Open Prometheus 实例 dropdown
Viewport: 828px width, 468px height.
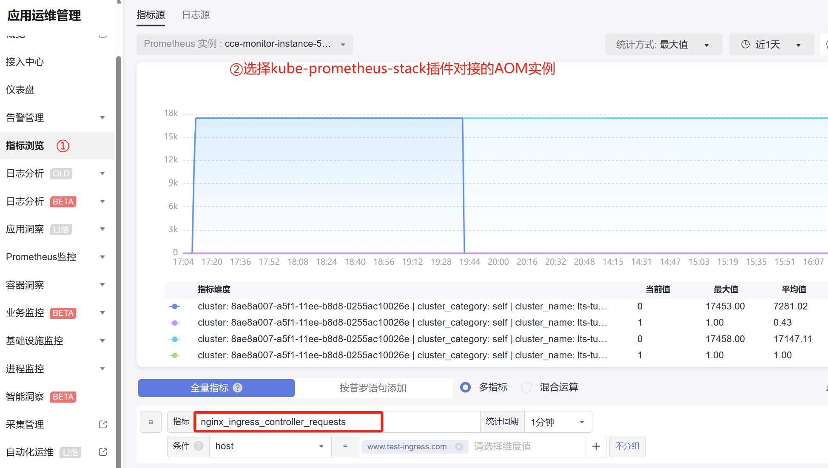pyautogui.click(x=245, y=44)
